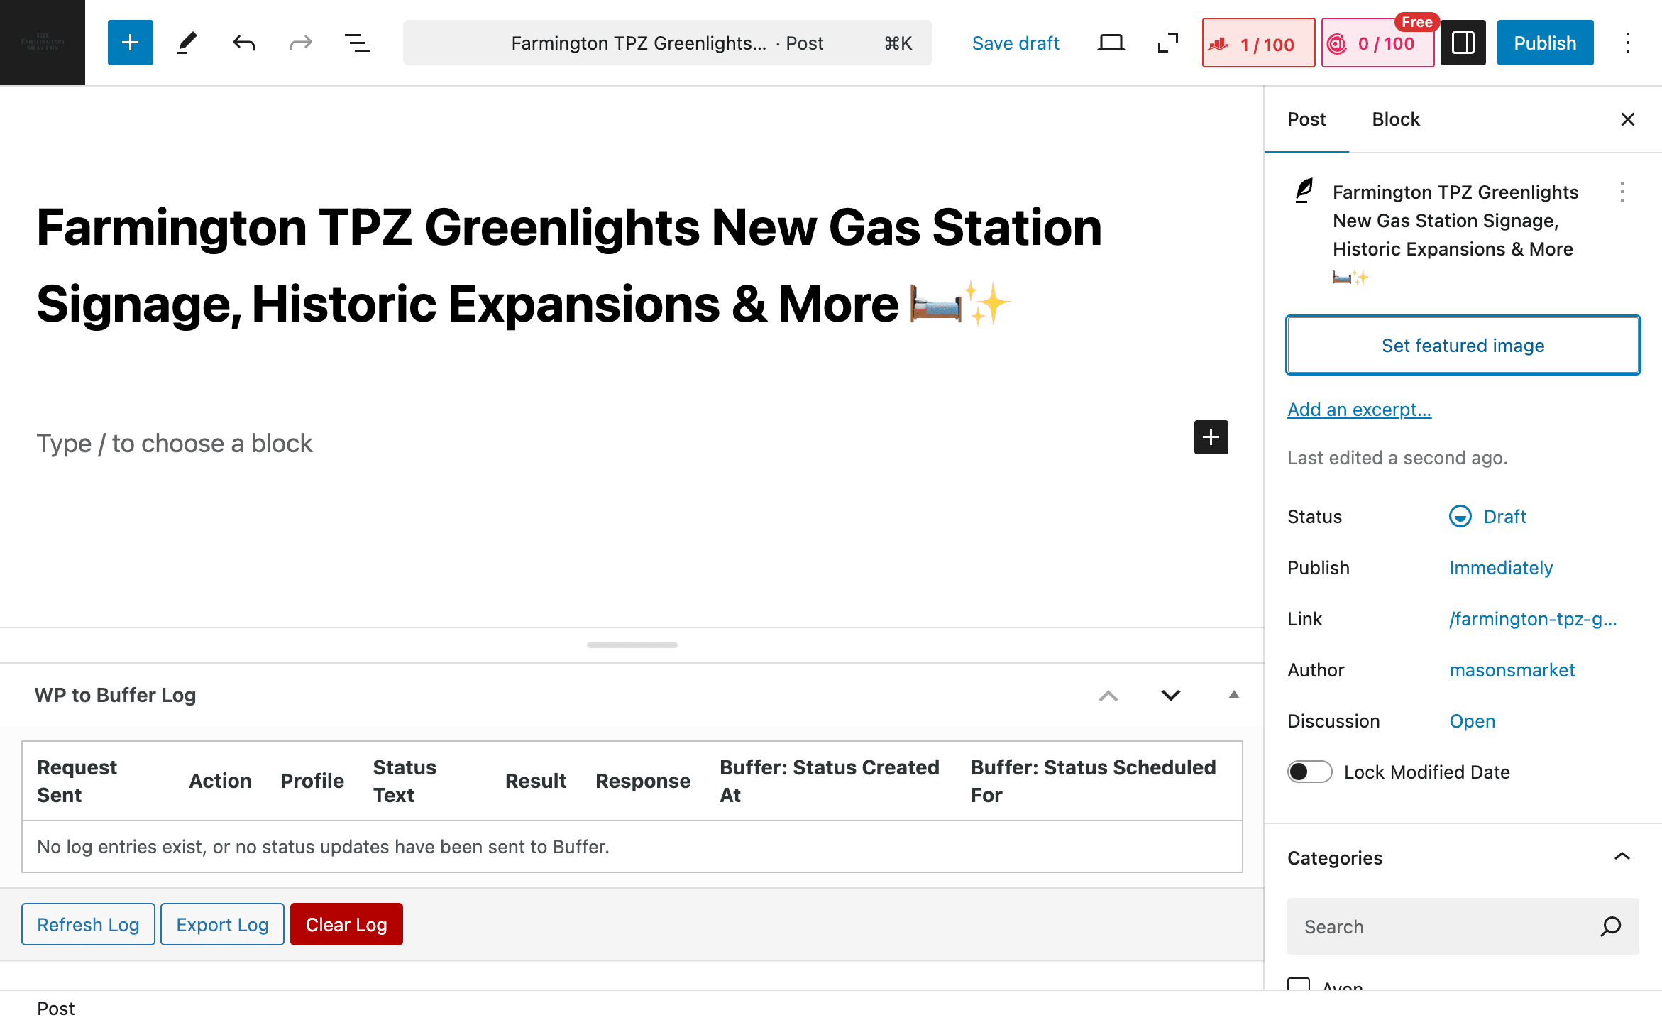Image resolution: width=1662 pixels, height=1025 pixels.
Task: Check the Avon category checkbox
Action: click(1299, 985)
